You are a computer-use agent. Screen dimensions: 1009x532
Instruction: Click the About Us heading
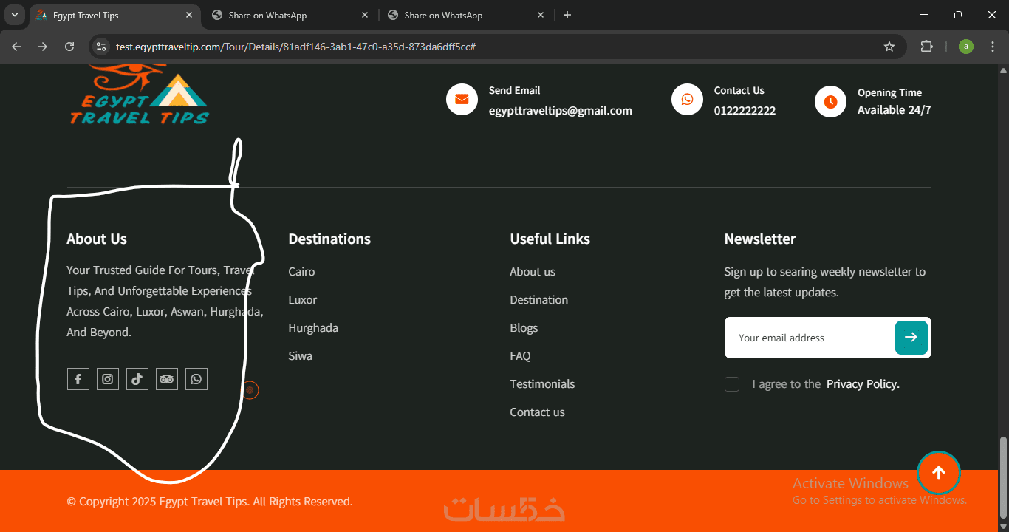(97, 239)
